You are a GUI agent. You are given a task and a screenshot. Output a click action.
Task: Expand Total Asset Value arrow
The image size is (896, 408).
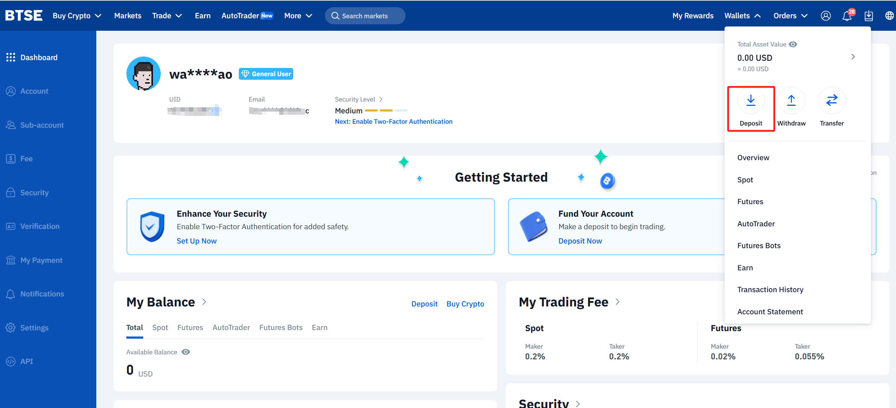pyautogui.click(x=853, y=57)
